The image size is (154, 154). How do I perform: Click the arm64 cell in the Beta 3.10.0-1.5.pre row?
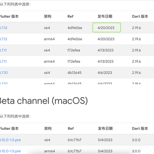click(x=50, y=151)
